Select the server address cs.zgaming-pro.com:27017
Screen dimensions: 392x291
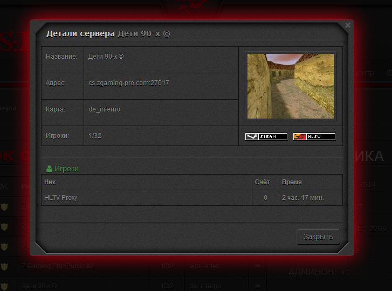click(x=129, y=83)
